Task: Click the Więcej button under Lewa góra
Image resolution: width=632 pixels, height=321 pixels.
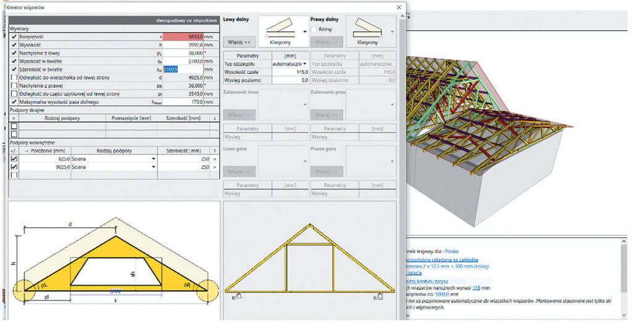Action: [239, 171]
